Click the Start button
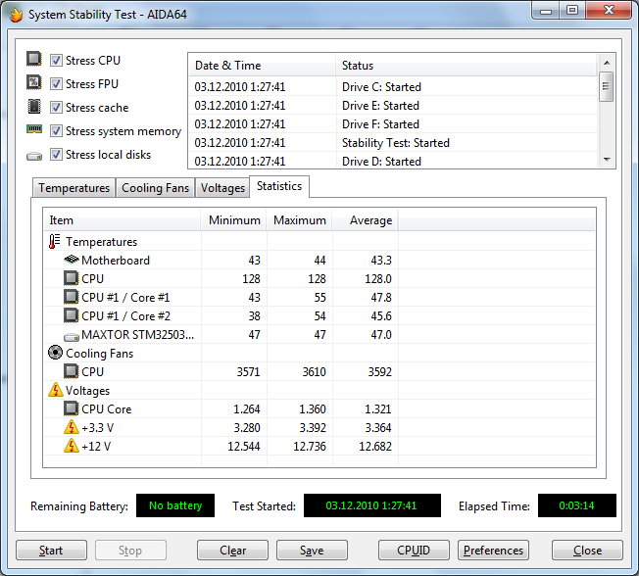 [51, 551]
